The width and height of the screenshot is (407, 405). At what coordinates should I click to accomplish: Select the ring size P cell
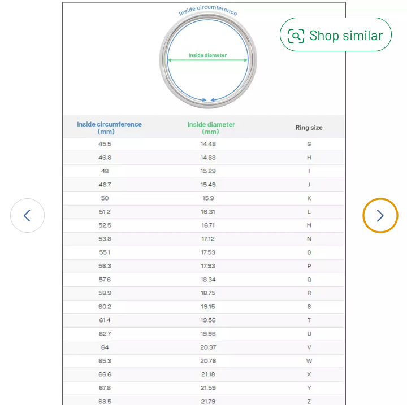point(309,266)
